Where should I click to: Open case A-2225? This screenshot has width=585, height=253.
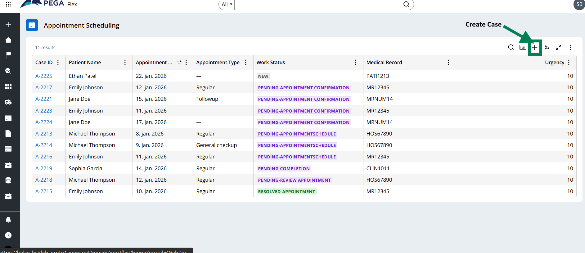(x=44, y=76)
